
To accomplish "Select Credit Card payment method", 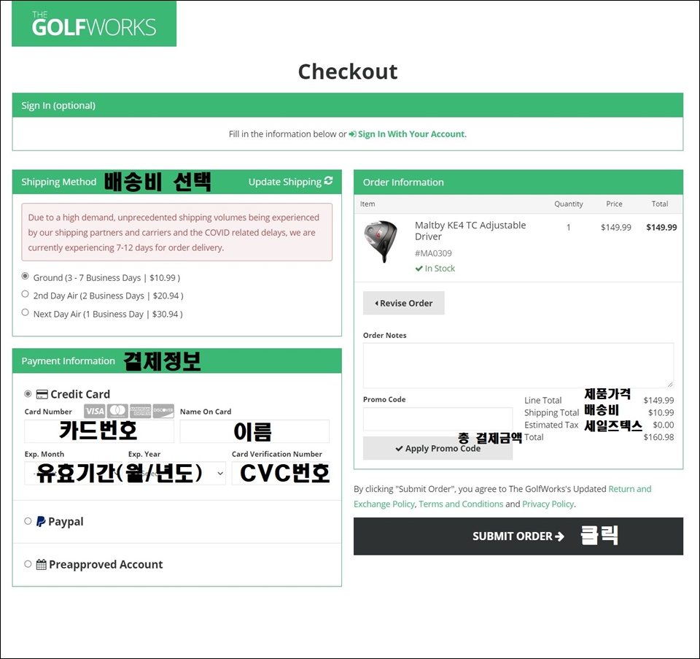I will click(x=28, y=393).
